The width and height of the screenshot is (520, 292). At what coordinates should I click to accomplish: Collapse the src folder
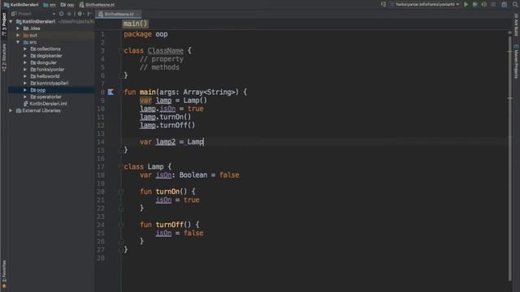click(18, 42)
